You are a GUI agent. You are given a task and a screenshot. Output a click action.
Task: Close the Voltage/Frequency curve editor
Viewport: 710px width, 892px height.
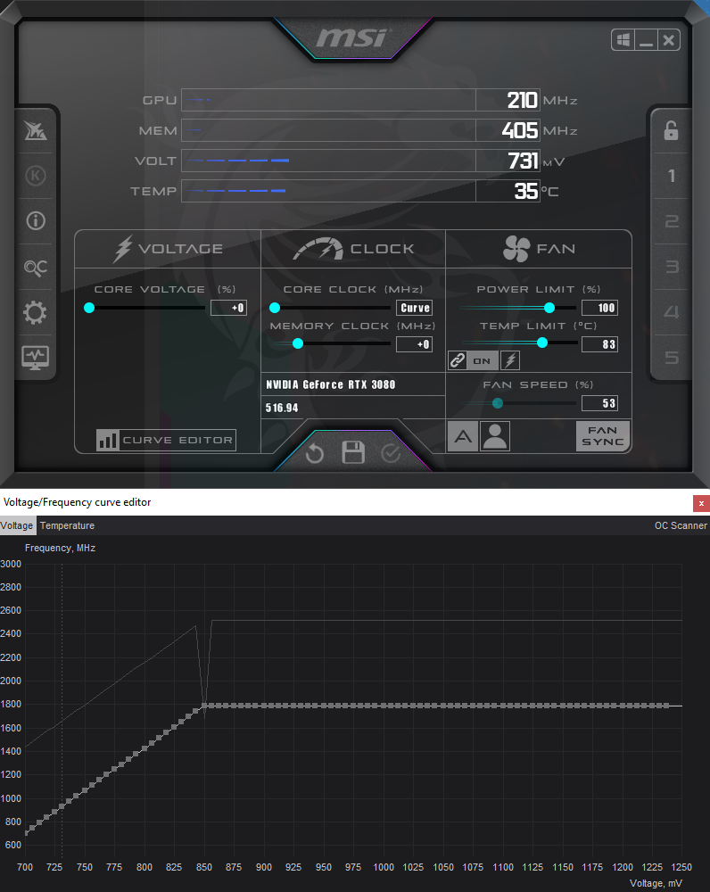tap(701, 503)
